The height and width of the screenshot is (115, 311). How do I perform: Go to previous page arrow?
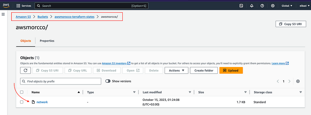click(278, 81)
